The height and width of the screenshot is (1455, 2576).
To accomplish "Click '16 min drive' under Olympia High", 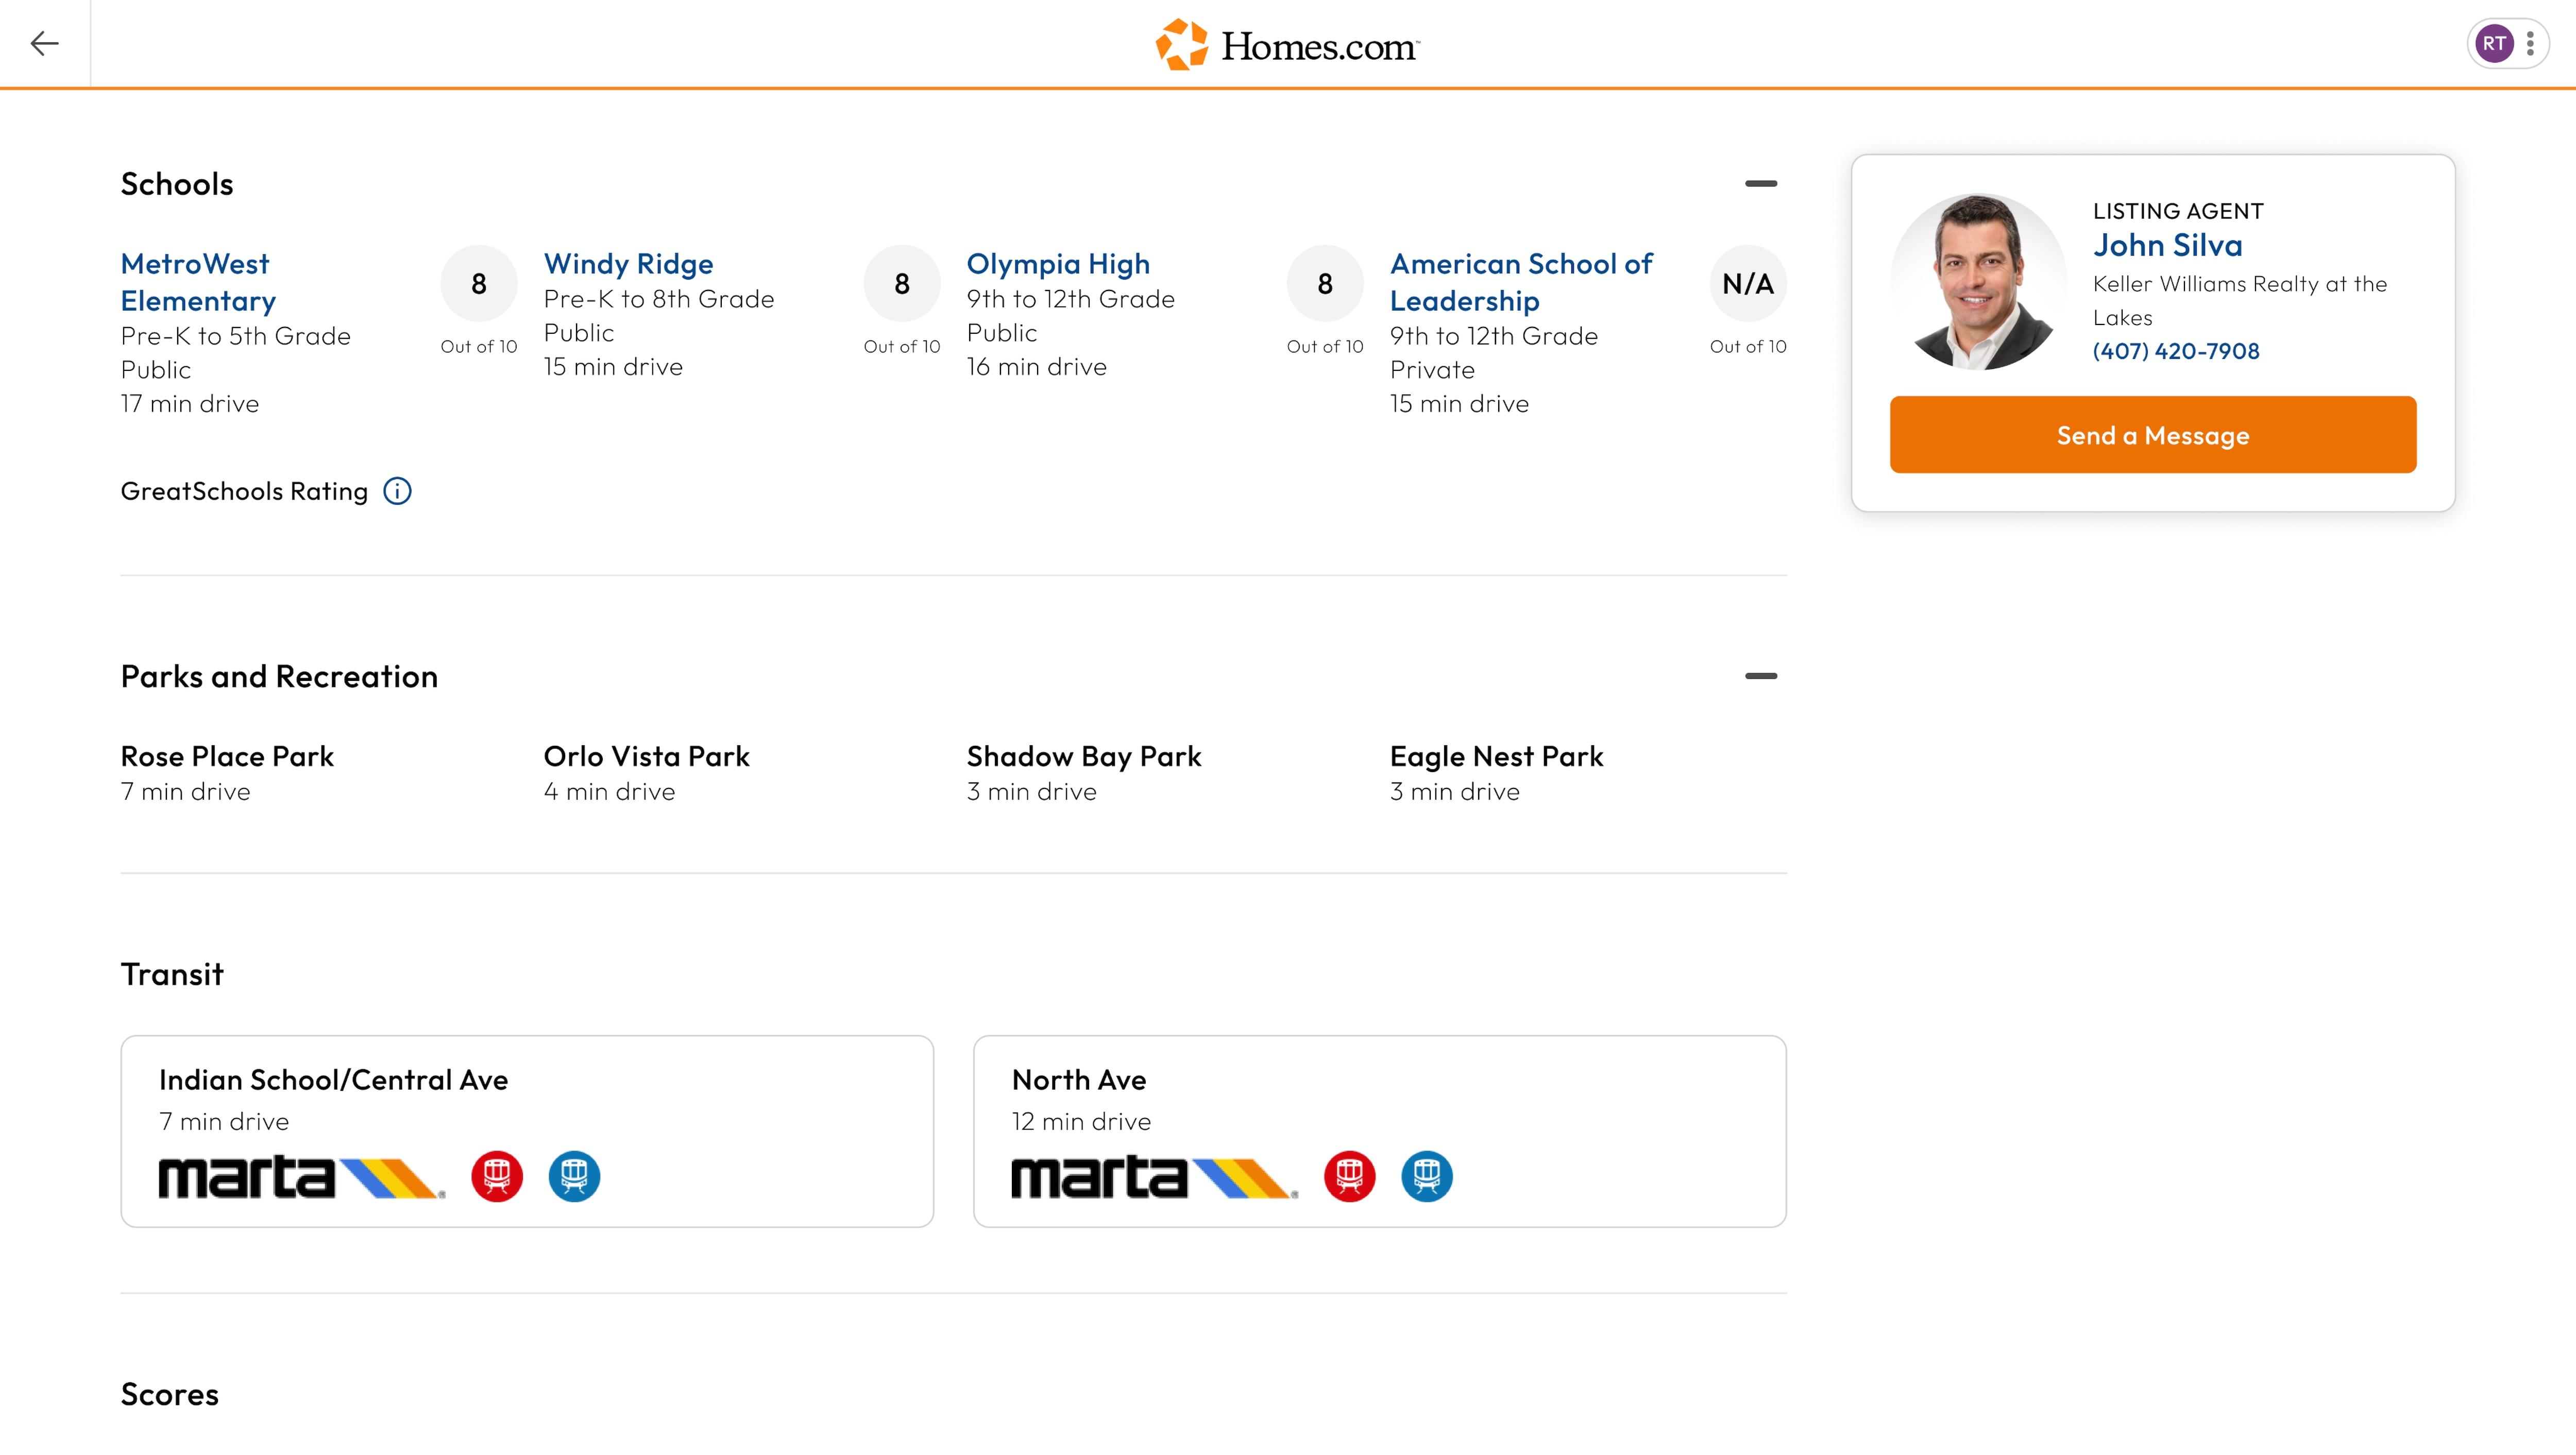I will pyautogui.click(x=1037, y=366).
